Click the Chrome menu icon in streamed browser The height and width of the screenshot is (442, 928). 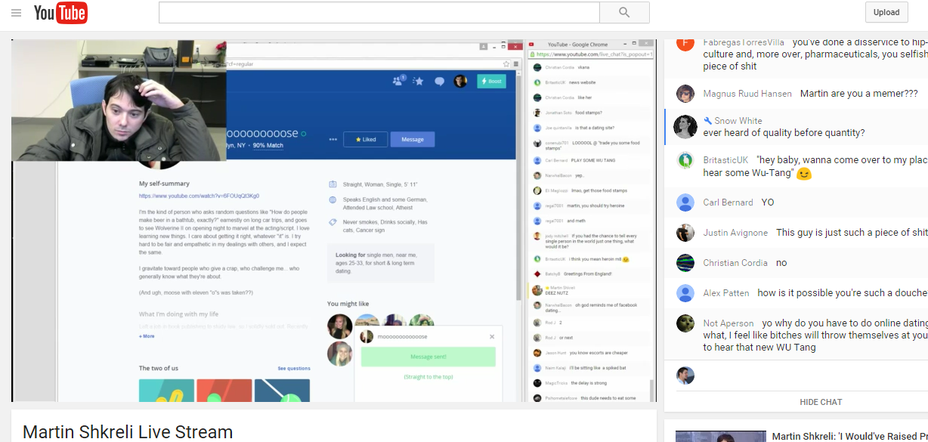(x=518, y=64)
